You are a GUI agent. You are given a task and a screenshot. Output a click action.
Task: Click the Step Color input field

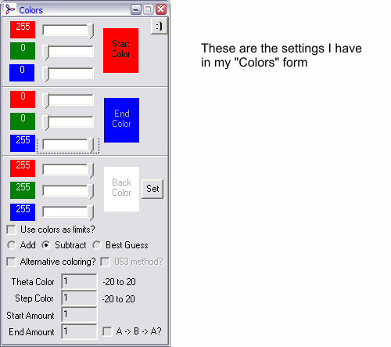coord(79,298)
